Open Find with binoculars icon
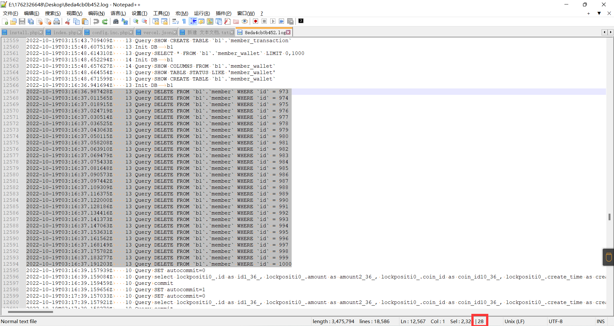The height and width of the screenshot is (326, 614). point(116,21)
